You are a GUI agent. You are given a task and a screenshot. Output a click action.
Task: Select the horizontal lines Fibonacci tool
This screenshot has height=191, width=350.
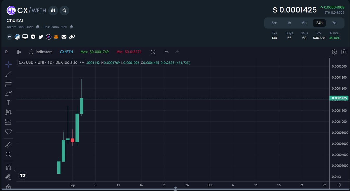coord(8,84)
